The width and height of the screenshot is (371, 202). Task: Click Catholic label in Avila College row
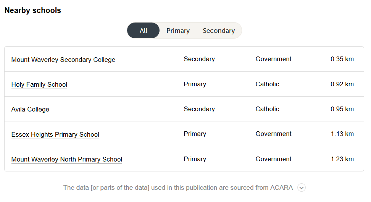[267, 109]
